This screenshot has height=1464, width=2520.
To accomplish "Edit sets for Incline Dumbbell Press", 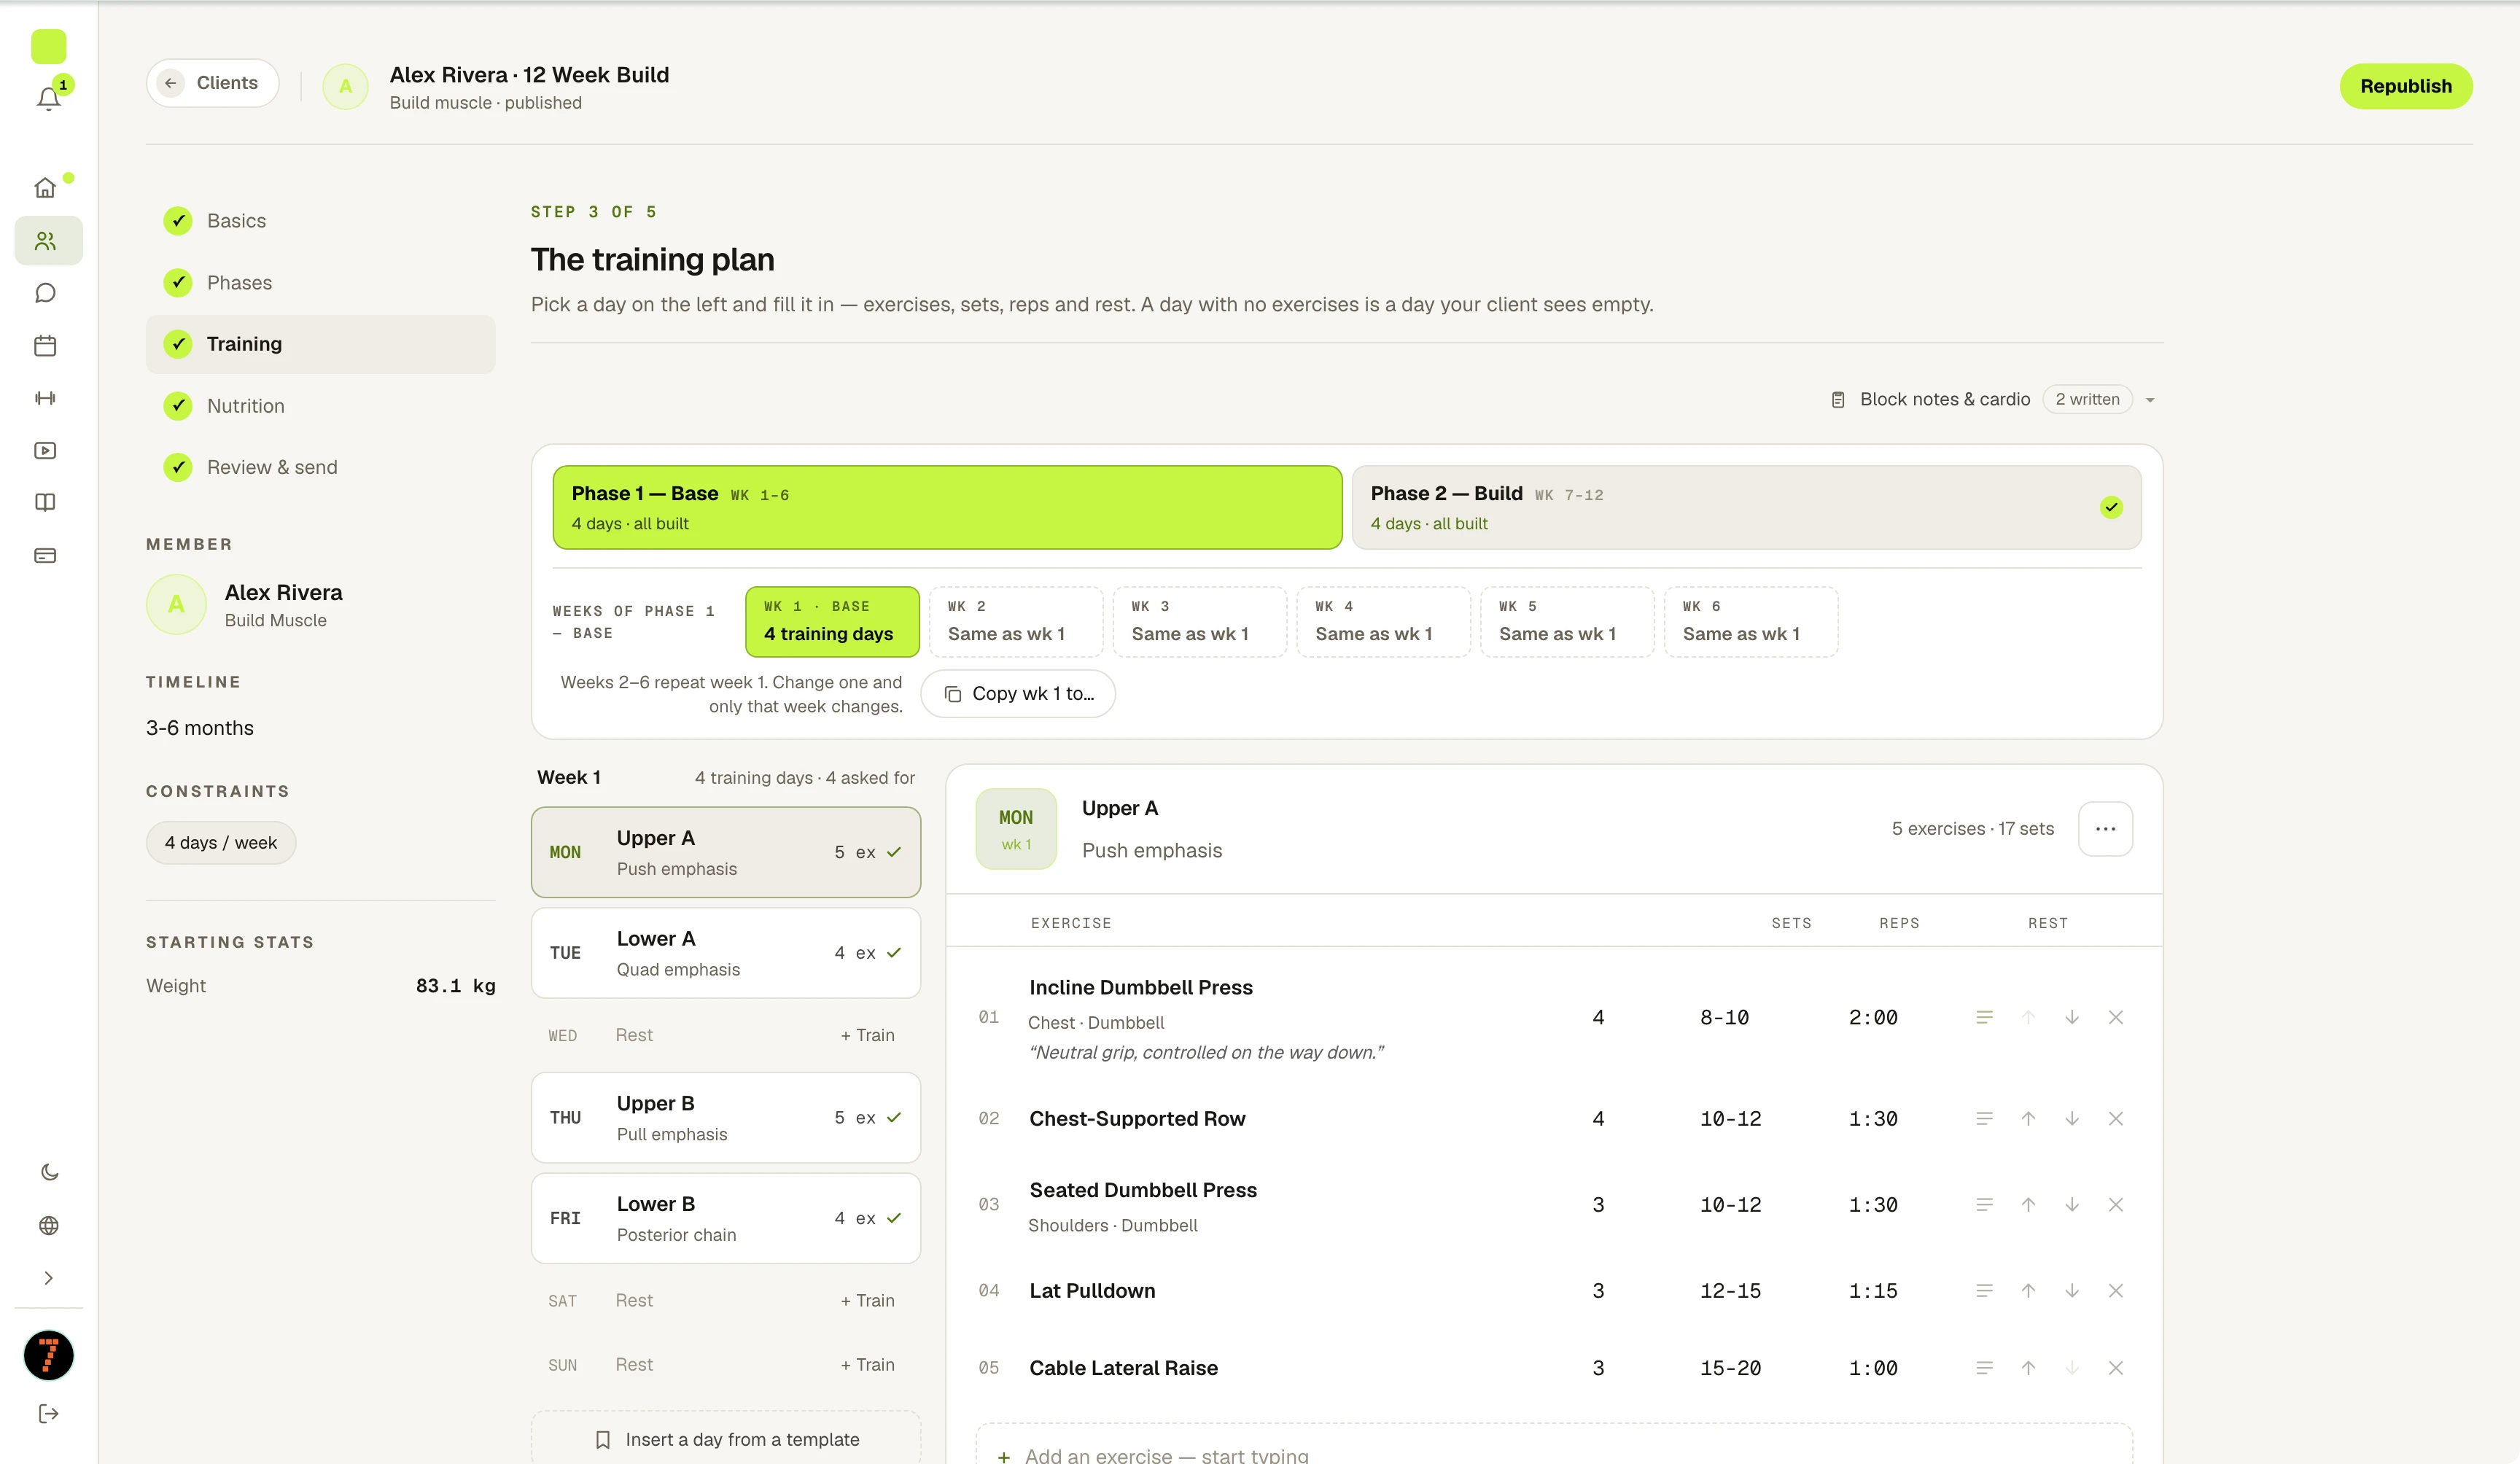I will (1598, 1017).
